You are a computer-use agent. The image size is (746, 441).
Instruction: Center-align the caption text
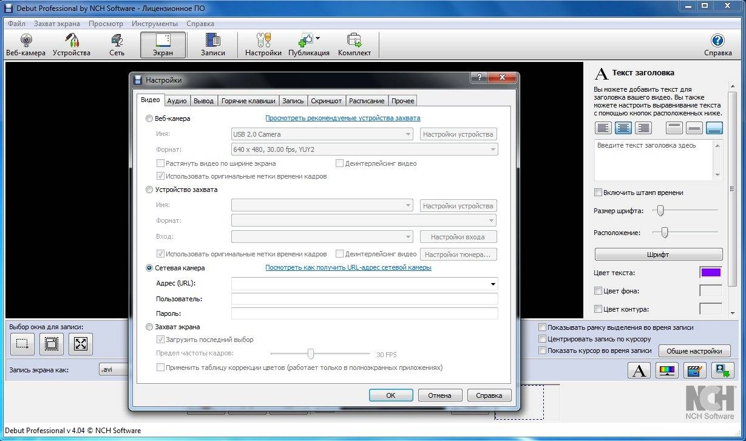pyautogui.click(x=624, y=128)
